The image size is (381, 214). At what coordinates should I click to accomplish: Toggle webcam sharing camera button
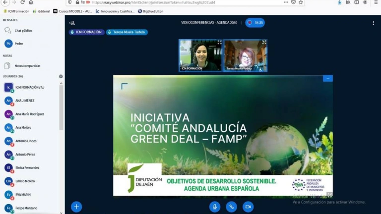click(248, 207)
